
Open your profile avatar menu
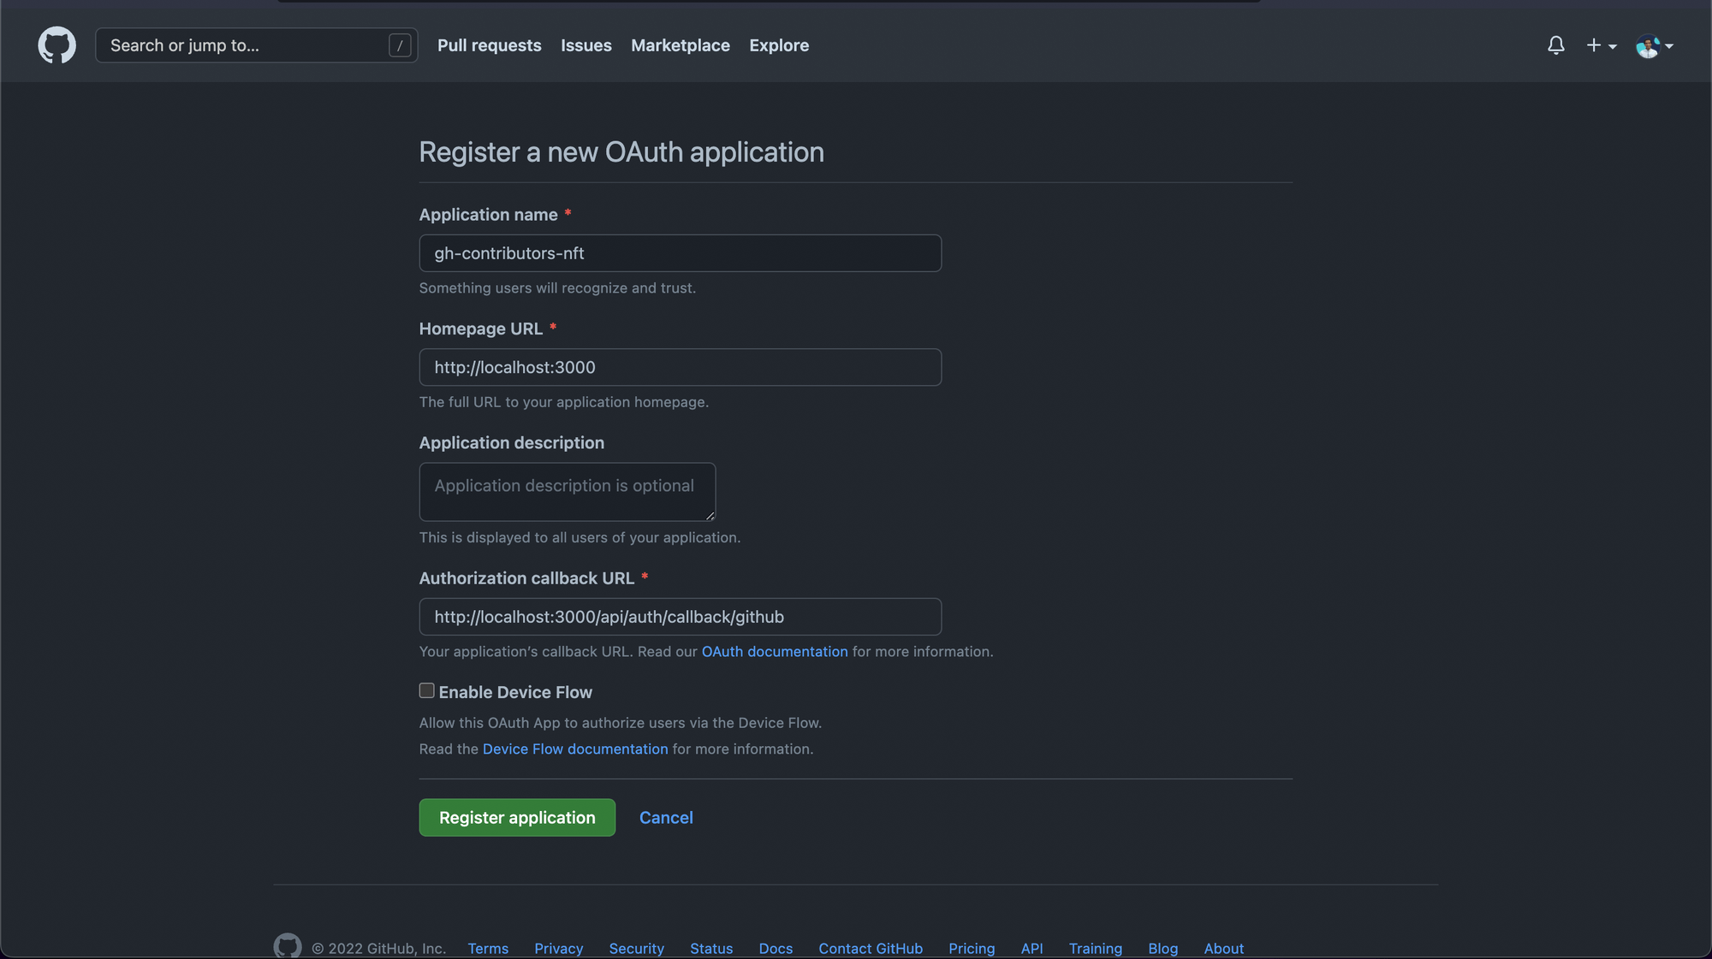pos(1649,45)
